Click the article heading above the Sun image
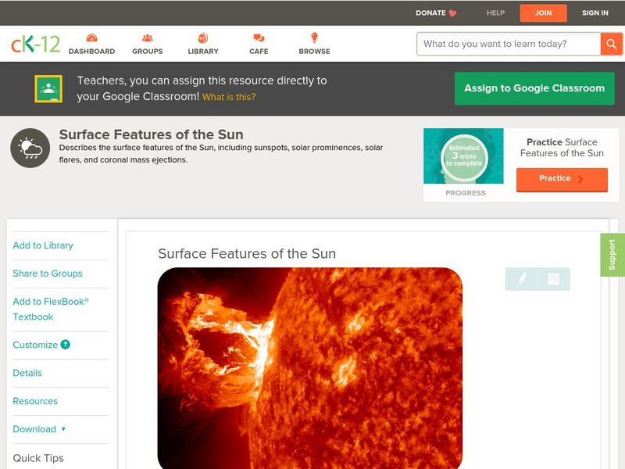Viewport: 625px width, 469px height. [247, 253]
